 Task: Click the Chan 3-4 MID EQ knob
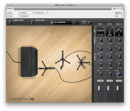coord(119,57)
